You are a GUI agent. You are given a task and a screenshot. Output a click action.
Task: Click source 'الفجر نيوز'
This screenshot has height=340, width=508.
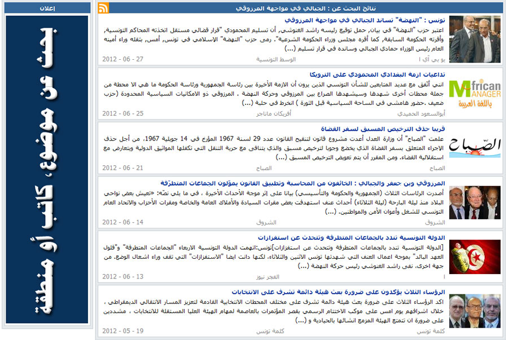(x=268, y=277)
